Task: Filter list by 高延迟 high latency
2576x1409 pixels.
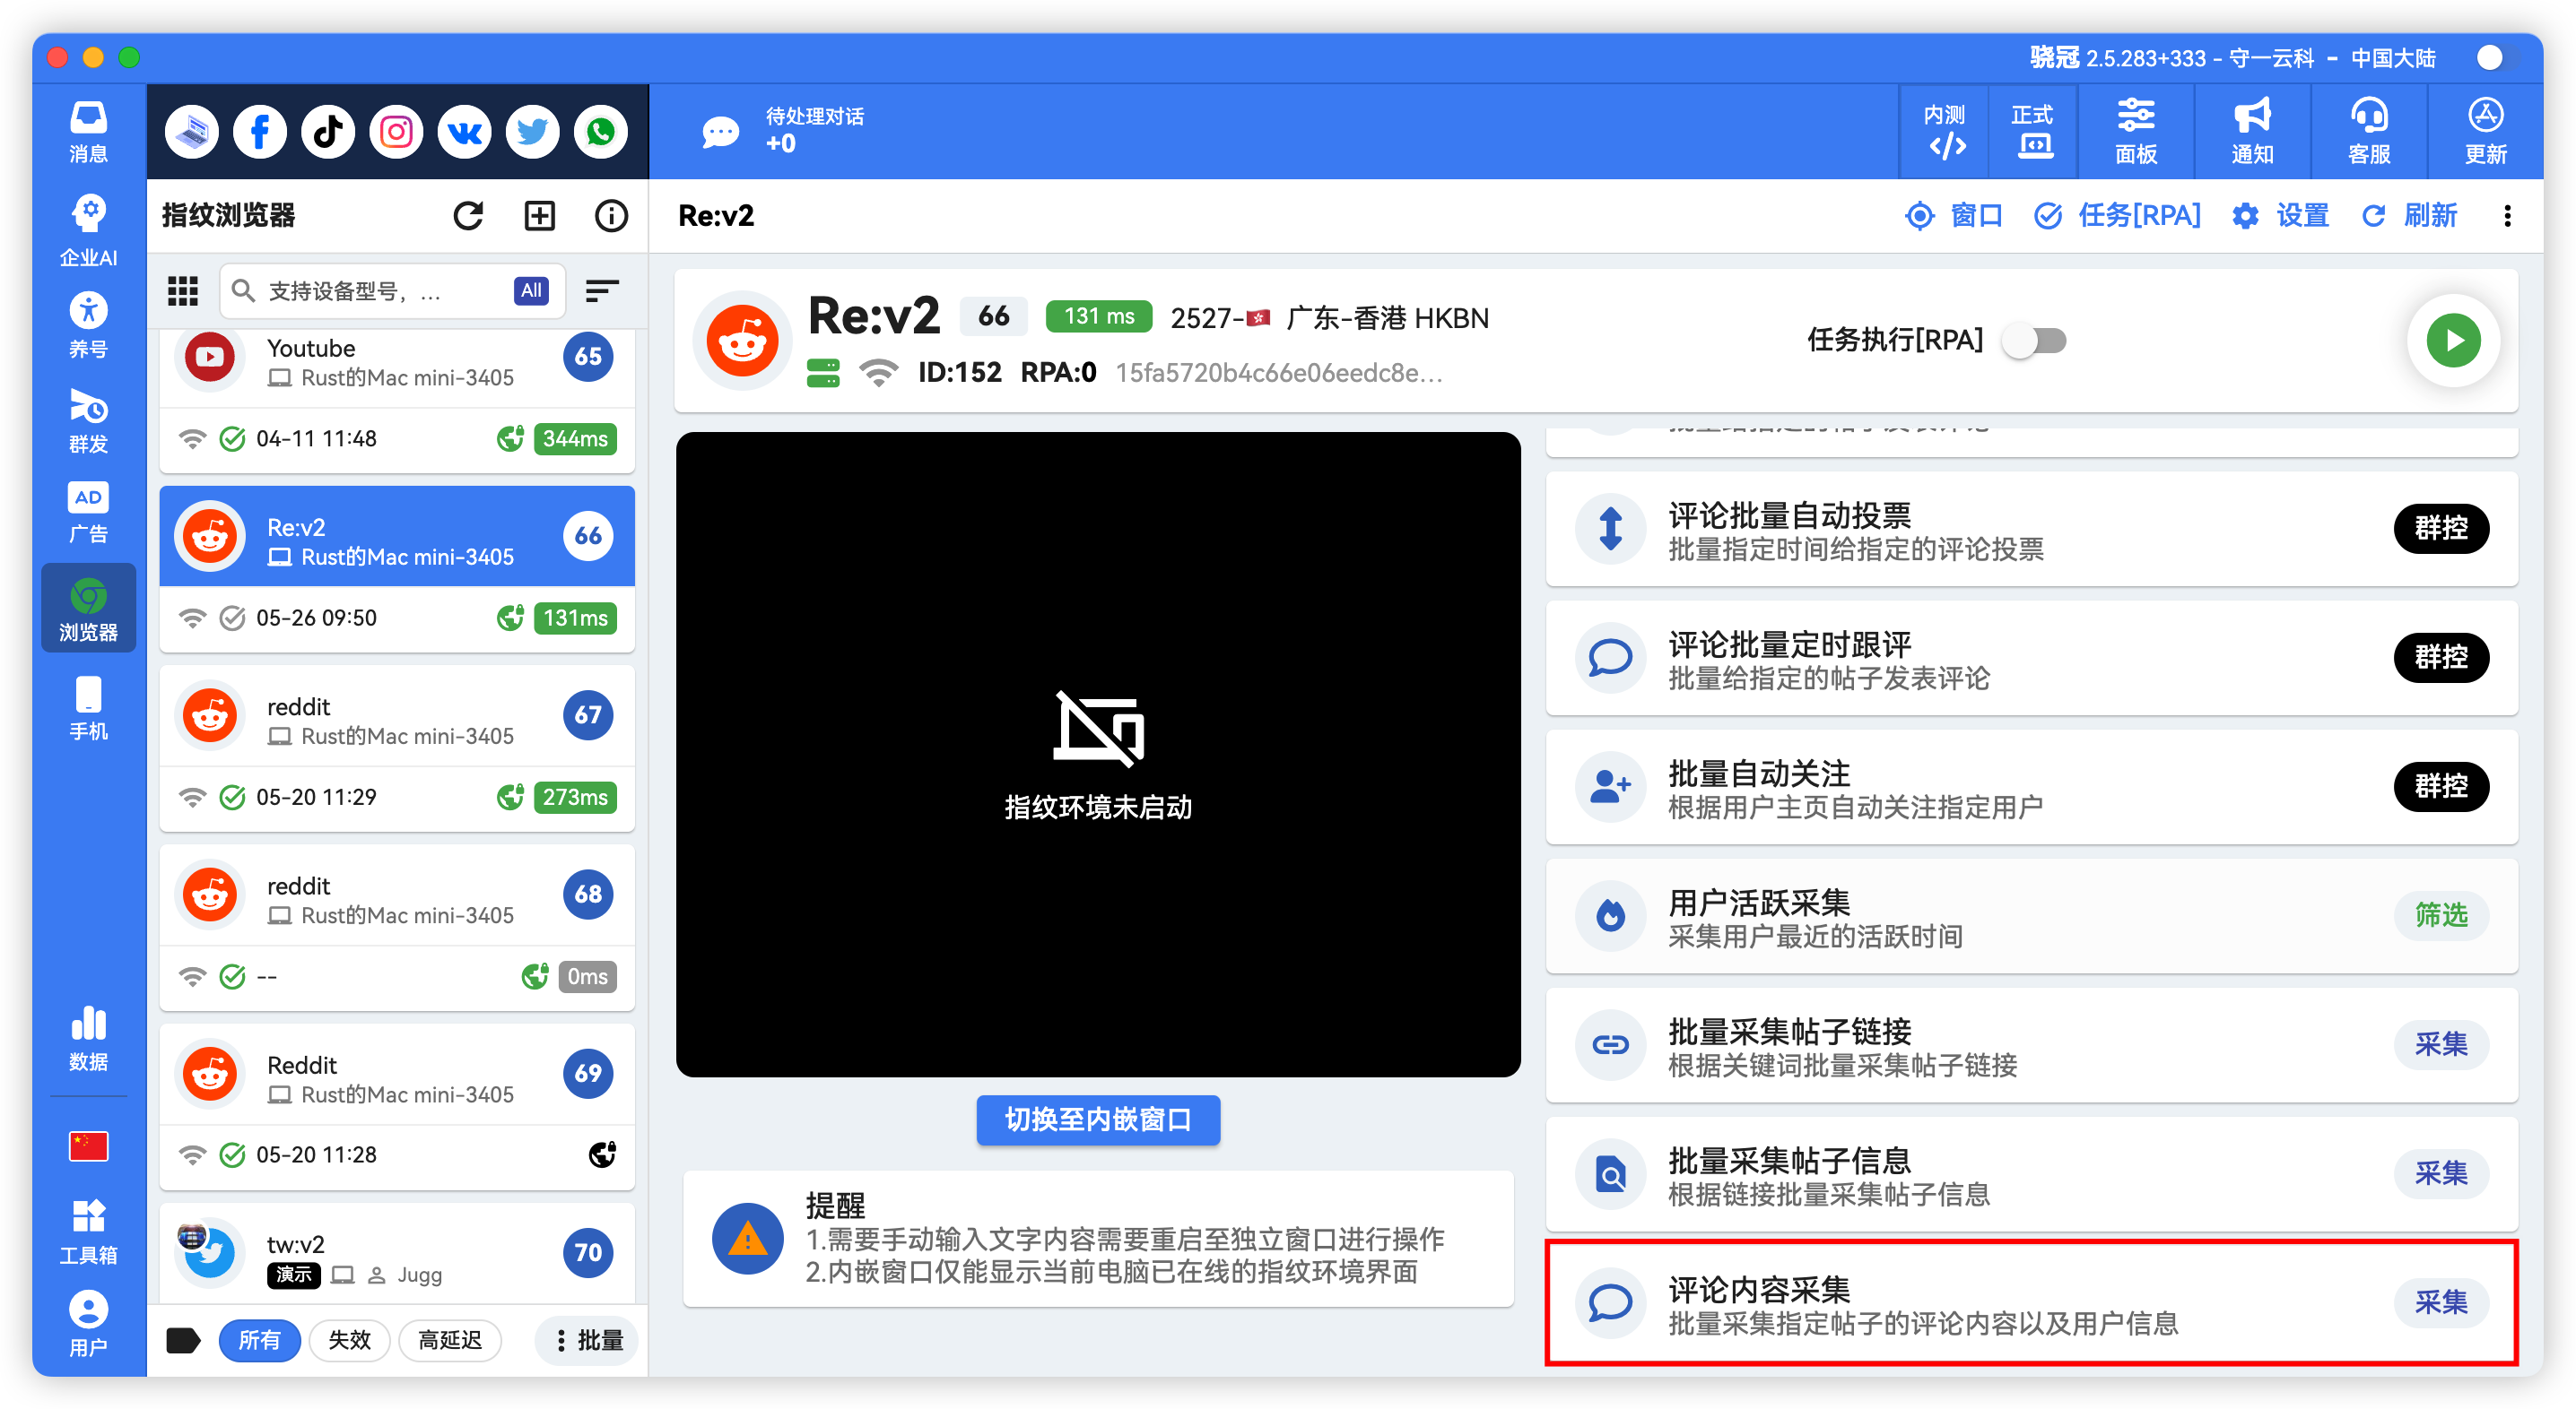Action: coord(449,1340)
